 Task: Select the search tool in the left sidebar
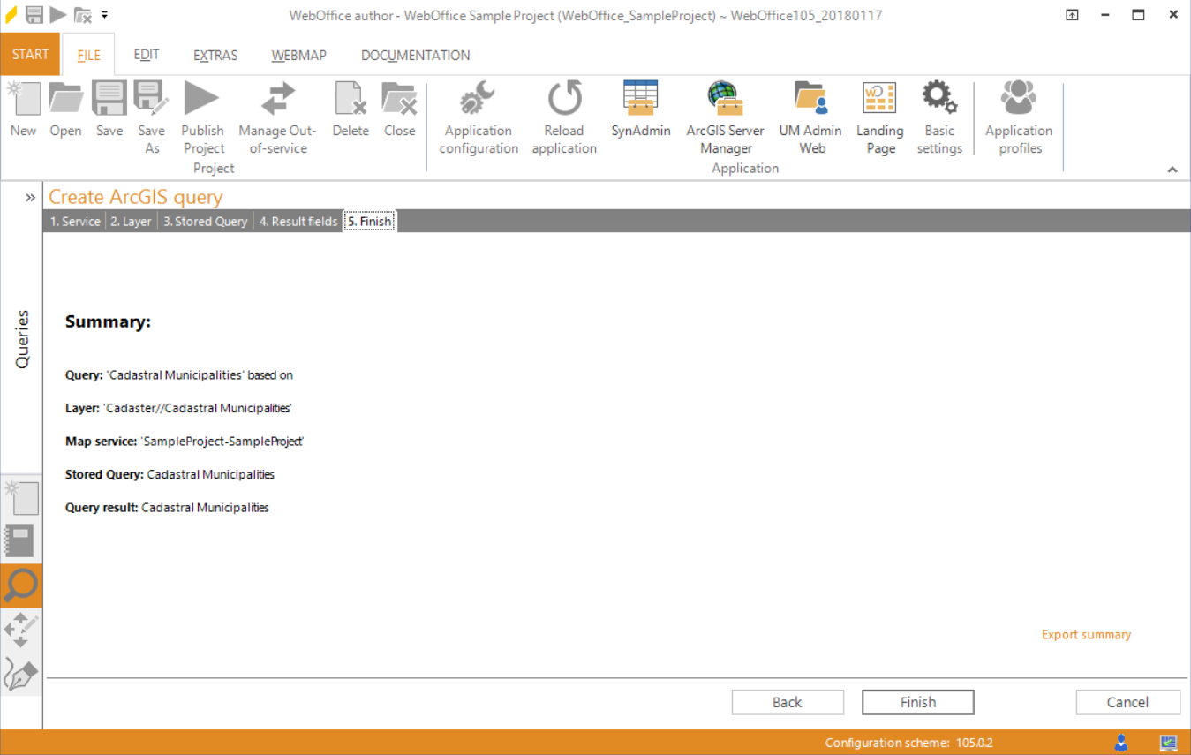21,585
